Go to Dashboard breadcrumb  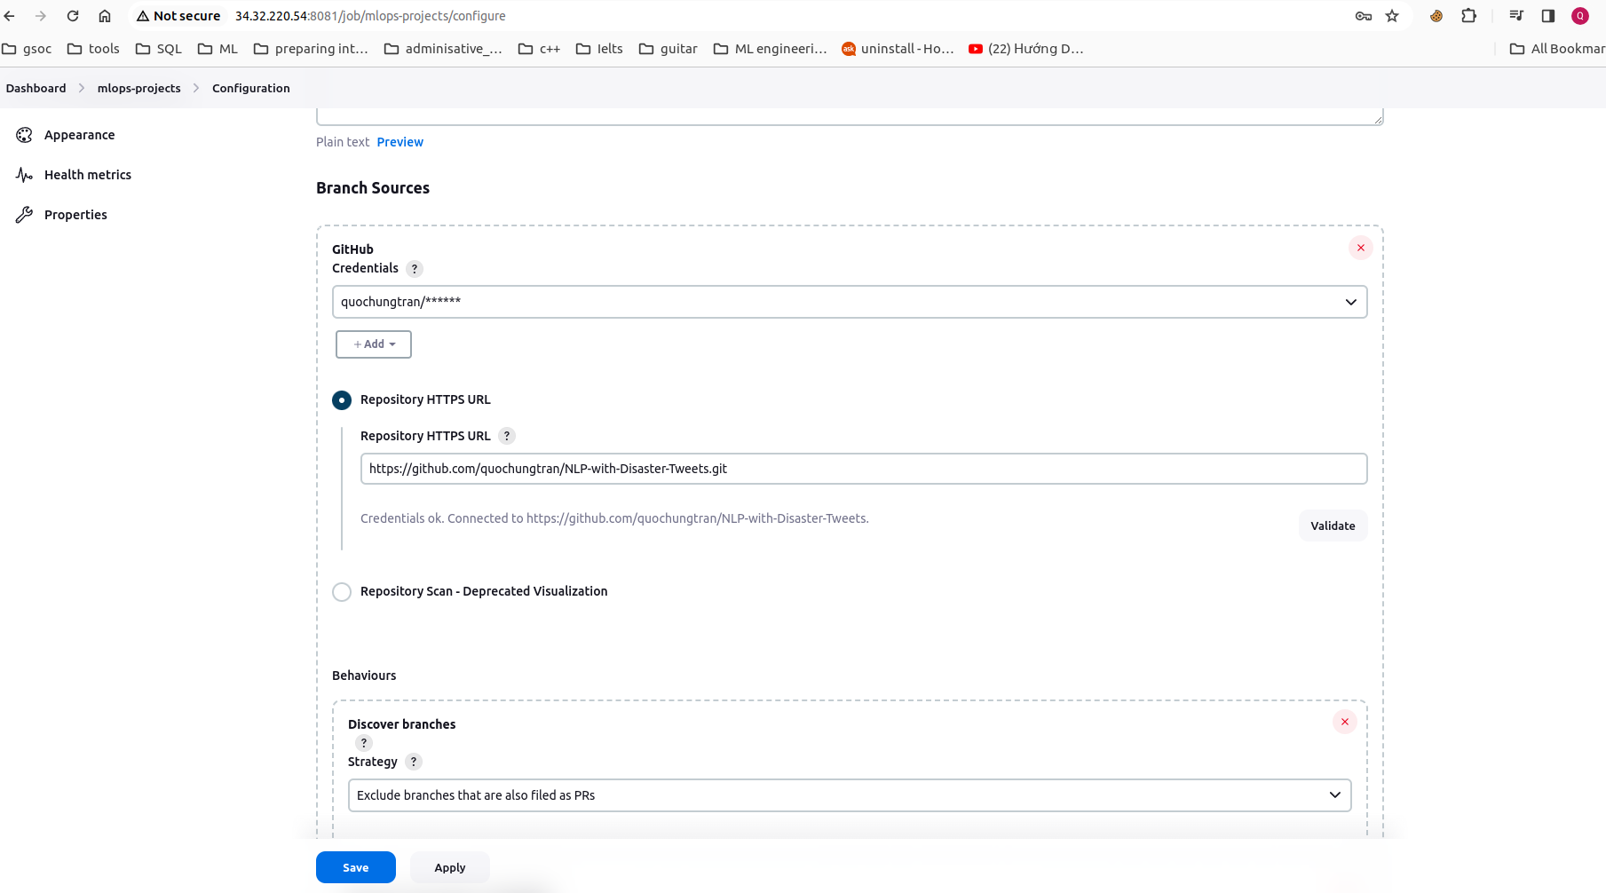point(36,88)
